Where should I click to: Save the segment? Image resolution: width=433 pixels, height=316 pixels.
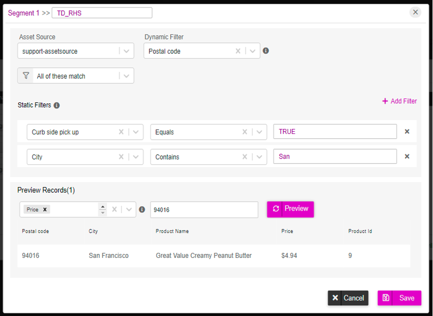400,298
